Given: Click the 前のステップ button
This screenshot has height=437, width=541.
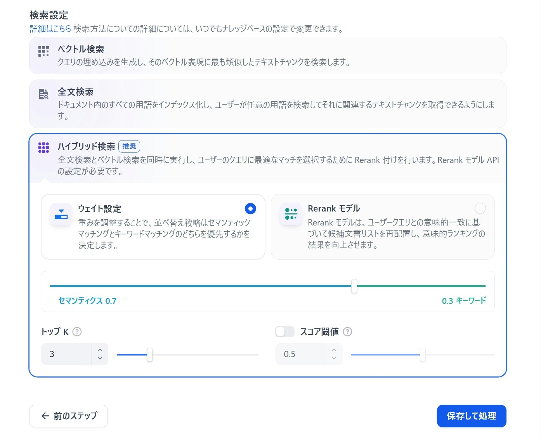Looking at the screenshot, I should click(x=68, y=416).
